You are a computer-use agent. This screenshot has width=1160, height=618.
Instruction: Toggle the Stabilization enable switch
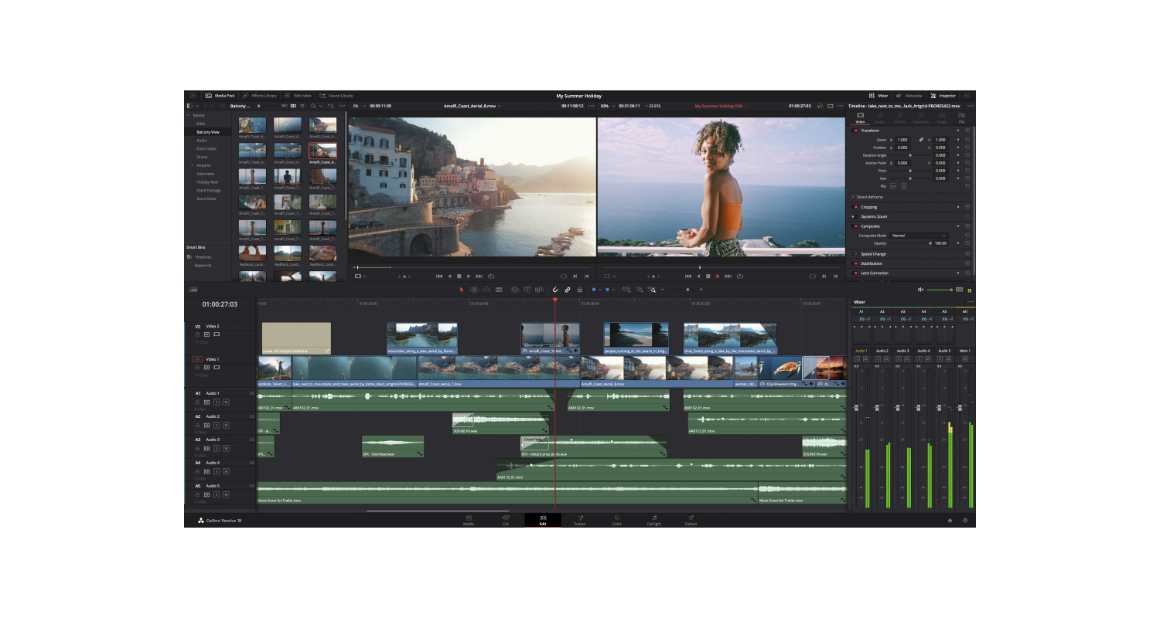[855, 263]
